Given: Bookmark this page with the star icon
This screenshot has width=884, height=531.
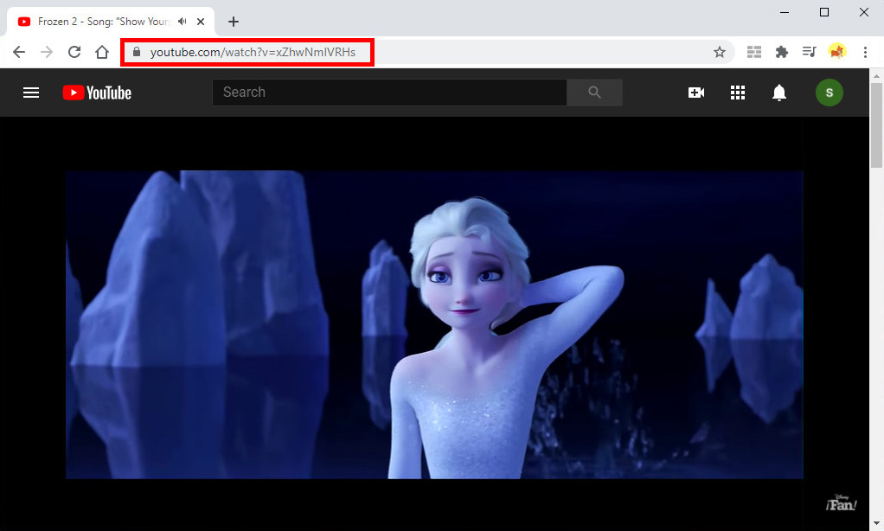Looking at the screenshot, I should coord(720,53).
